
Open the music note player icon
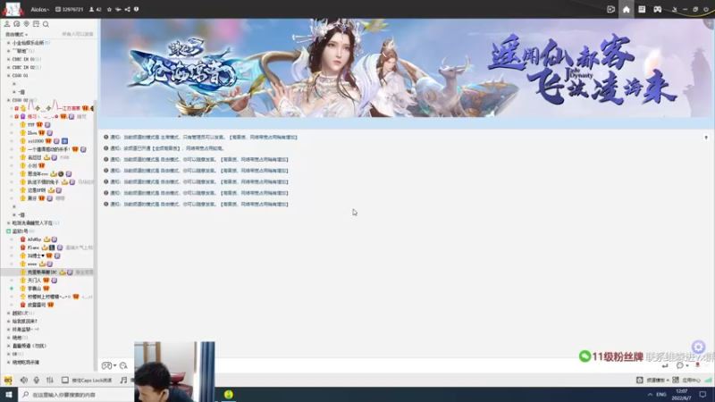click(123, 381)
